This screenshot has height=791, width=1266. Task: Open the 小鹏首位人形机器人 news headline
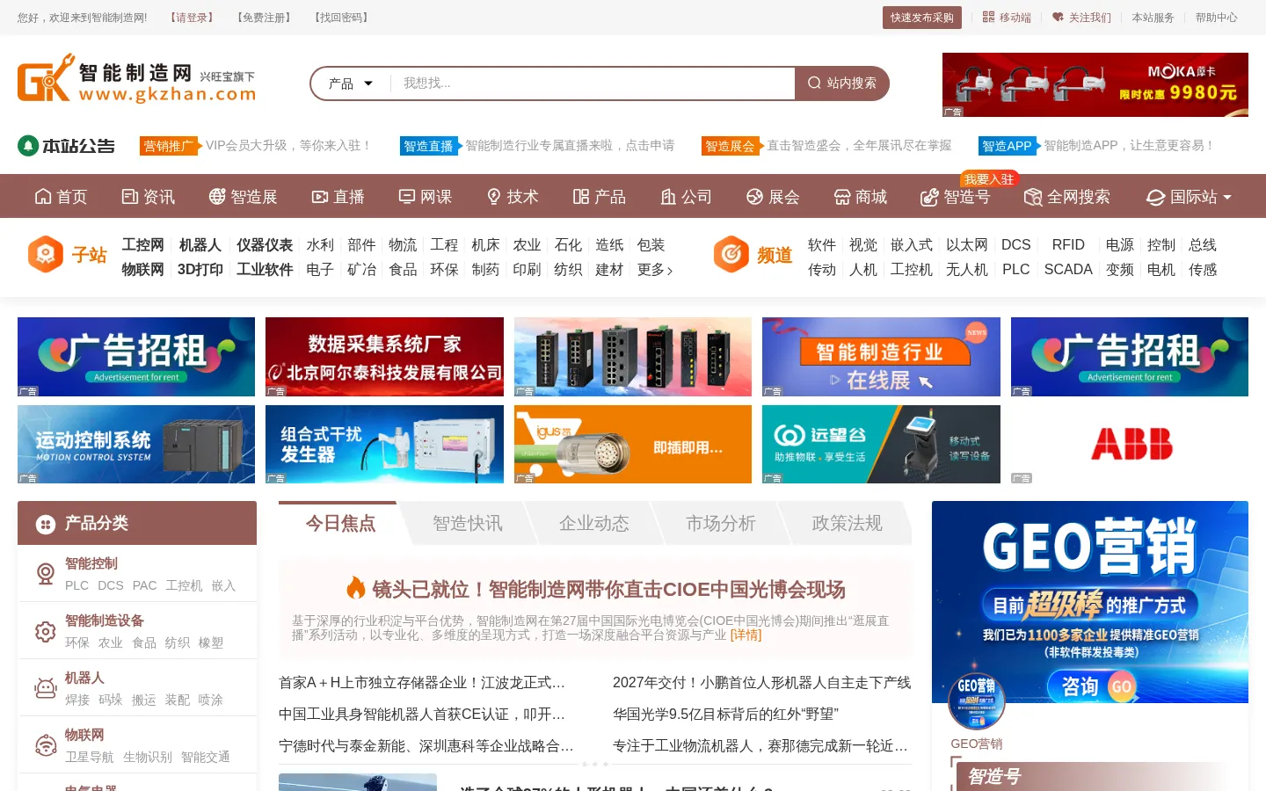click(x=761, y=683)
